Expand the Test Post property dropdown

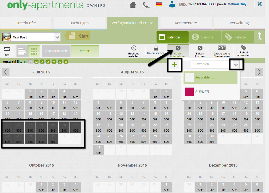pyautogui.click(x=57, y=37)
